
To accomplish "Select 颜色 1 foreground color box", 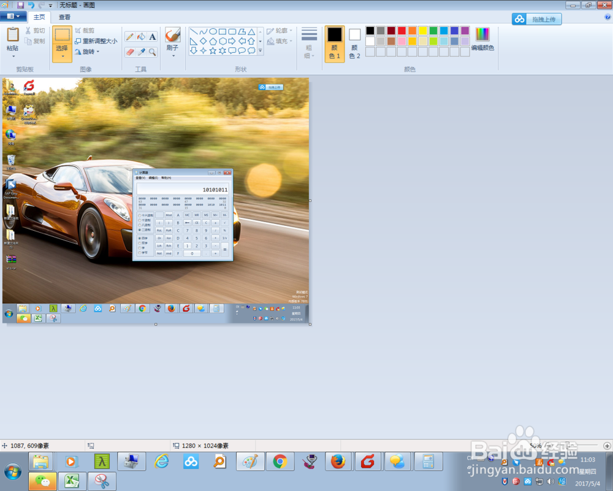I will point(335,44).
